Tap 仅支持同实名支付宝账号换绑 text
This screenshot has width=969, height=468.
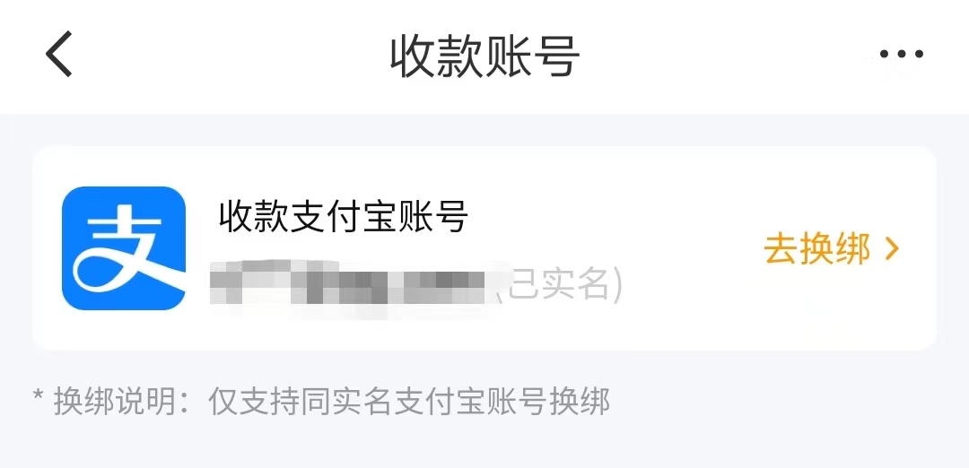tap(409, 402)
